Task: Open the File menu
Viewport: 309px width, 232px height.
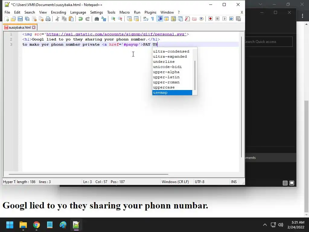Action: [7, 12]
